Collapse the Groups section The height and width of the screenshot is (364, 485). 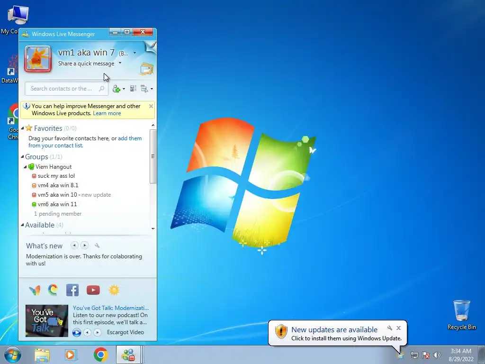tap(22, 157)
